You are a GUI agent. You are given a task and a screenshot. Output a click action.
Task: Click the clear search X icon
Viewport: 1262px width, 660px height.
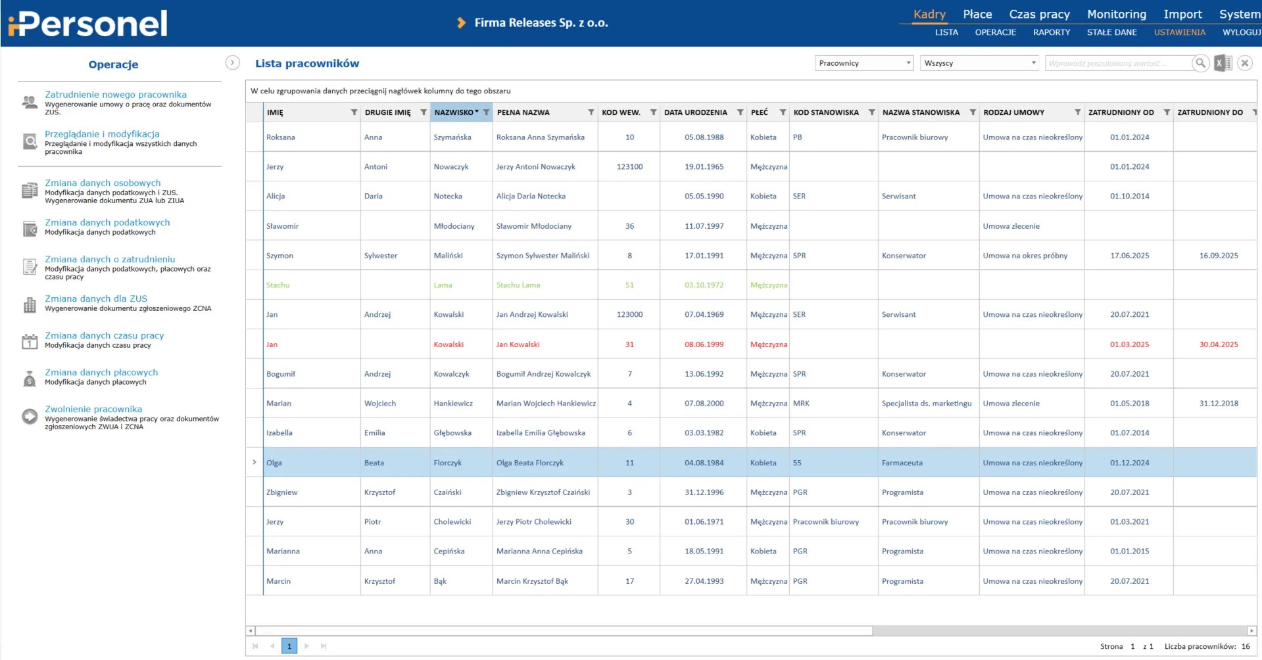pyautogui.click(x=1244, y=63)
